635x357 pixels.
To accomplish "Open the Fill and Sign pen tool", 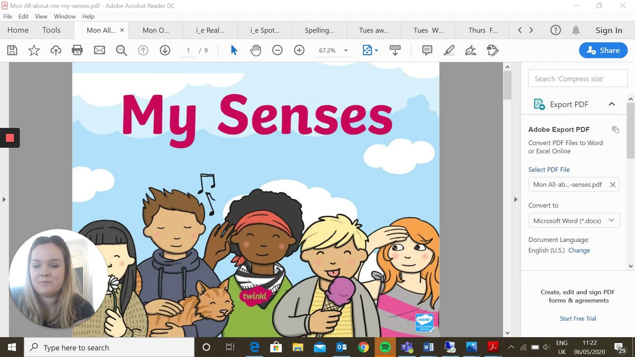I will click(x=471, y=50).
